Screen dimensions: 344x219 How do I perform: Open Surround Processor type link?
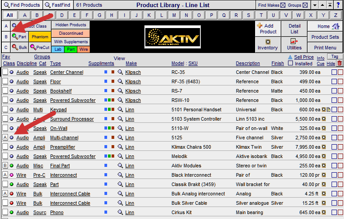(x=72, y=119)
